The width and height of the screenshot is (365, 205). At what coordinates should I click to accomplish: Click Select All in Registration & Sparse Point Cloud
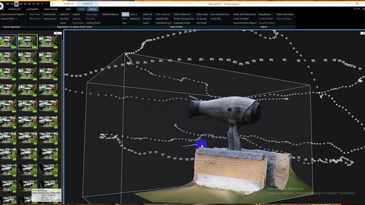(x=64, y=14)
